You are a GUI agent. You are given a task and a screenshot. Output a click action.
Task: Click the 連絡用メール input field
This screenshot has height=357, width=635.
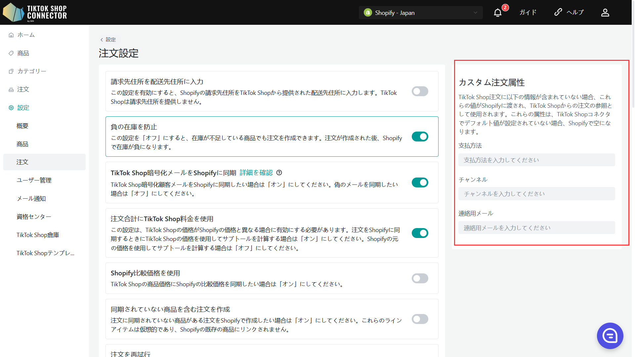536,228
